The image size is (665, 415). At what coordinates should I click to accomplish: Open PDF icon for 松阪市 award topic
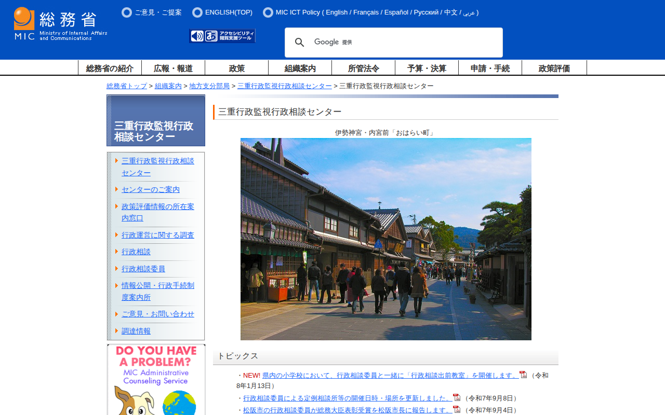(457, 409)
